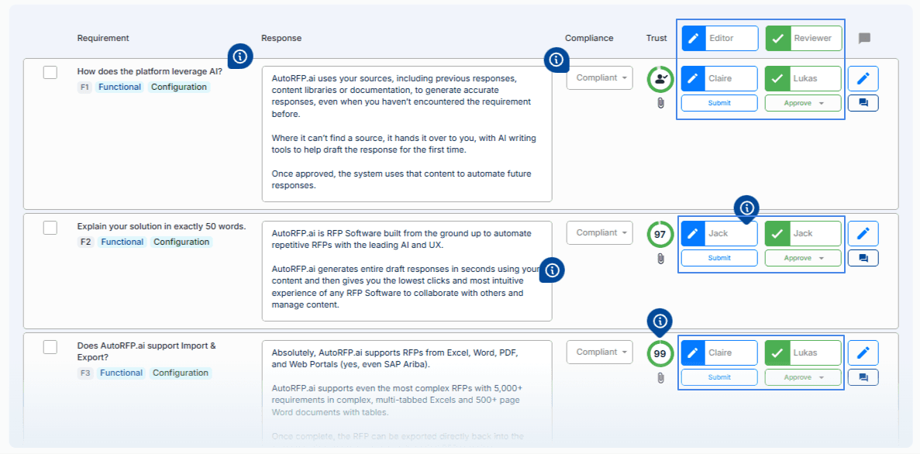Click the pencil edit button for row F2
Viewport: 920px width, 454px height.
[863, 233]
